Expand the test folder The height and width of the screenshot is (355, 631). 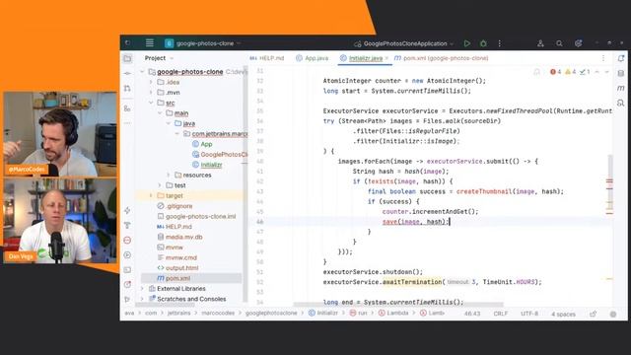[x=160, y=185]
